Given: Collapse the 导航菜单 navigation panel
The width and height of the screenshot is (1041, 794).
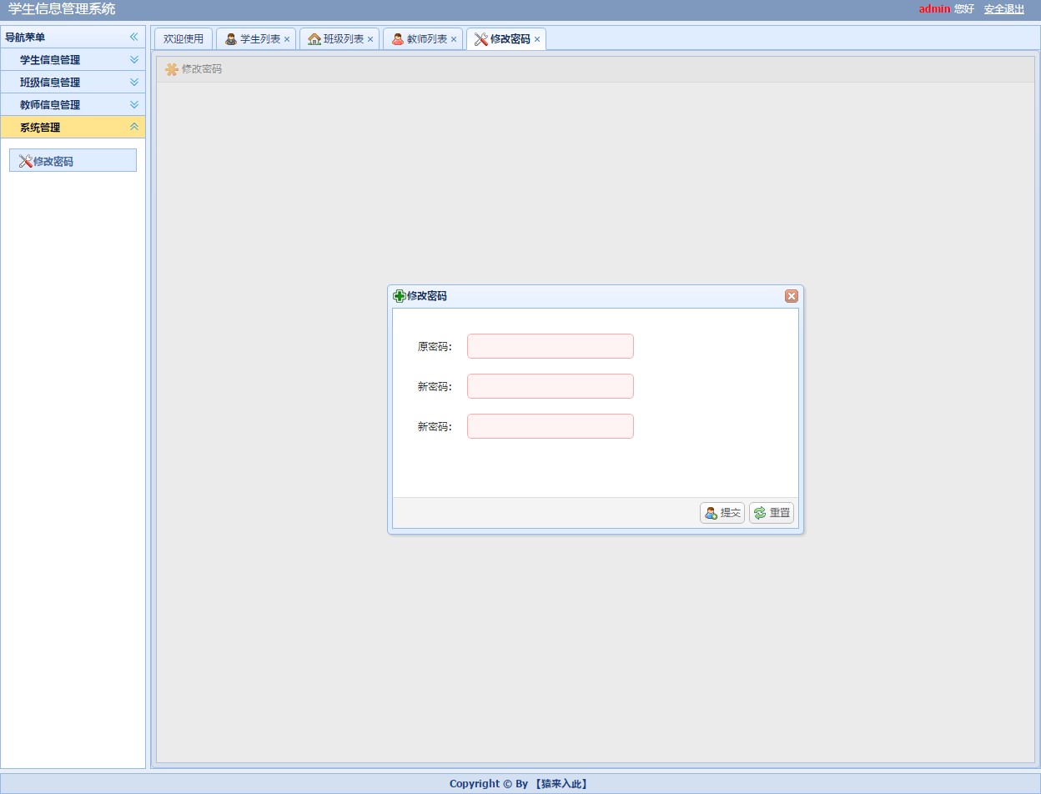Looking at the screenshot, I should coord(133,37).
